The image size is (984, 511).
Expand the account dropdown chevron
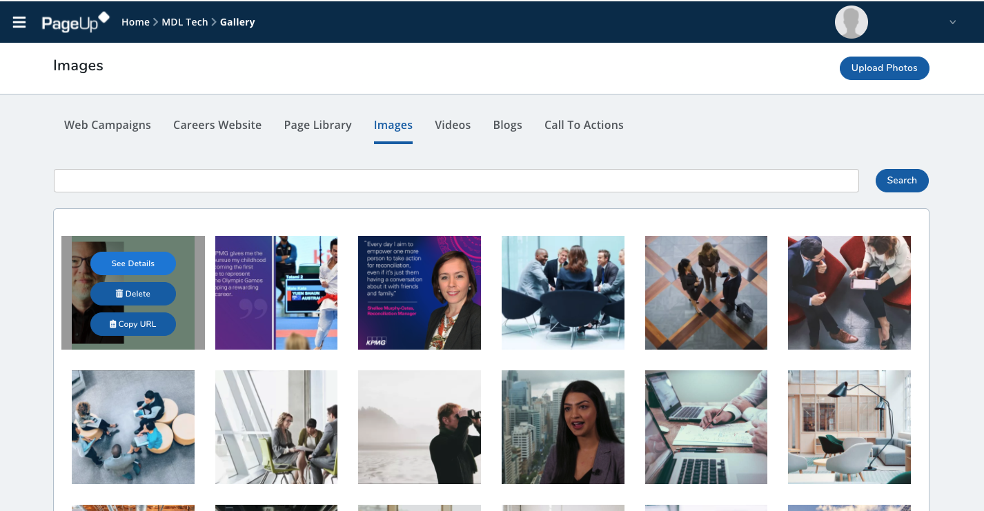pos(952,22)
